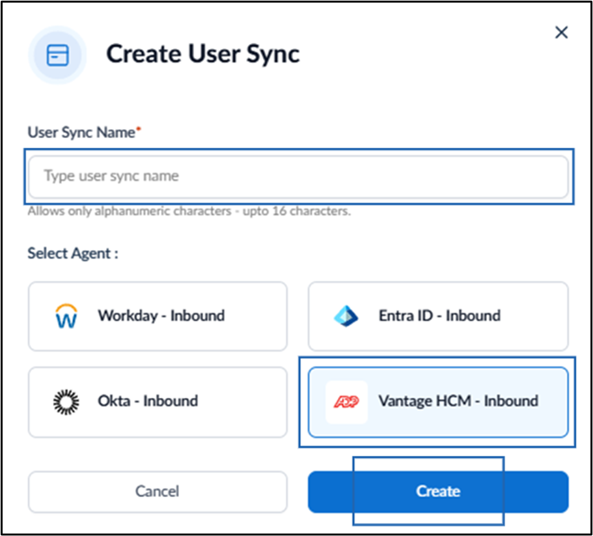593x536 pixels.
Task: Click the Entra ID diamond logo icon
Action: coord(346,316)
